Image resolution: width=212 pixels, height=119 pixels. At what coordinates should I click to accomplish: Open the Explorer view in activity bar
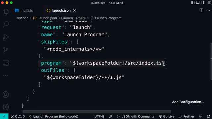tap(6, 12)
